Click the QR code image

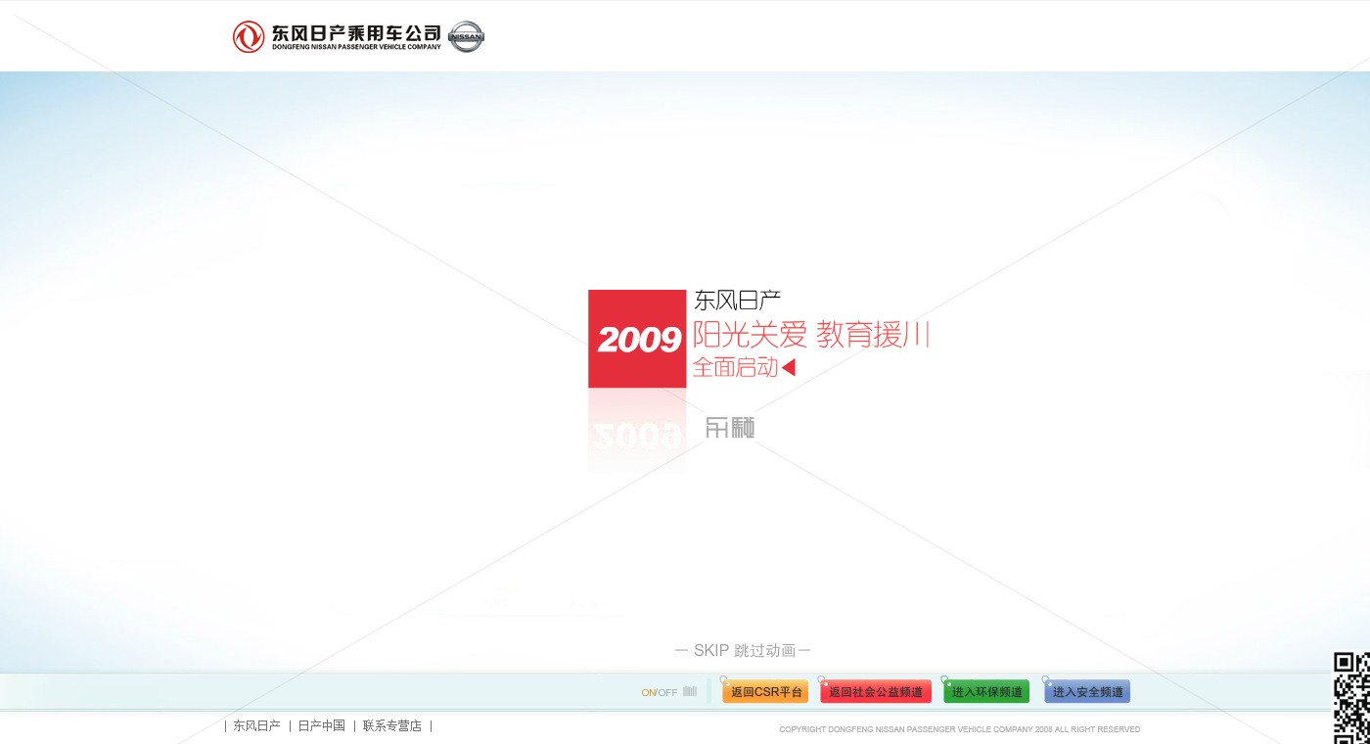[x=1352, y=698]
